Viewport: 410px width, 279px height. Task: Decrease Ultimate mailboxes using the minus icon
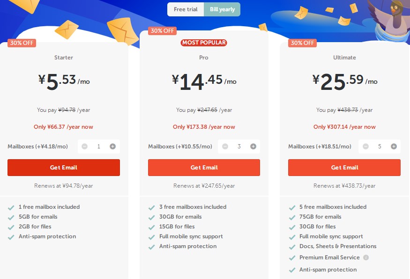coord(365,146)
